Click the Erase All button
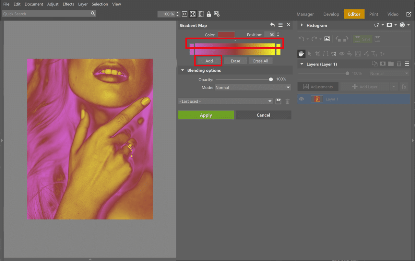This screenshot has height=261, width=415. [261, 61]
